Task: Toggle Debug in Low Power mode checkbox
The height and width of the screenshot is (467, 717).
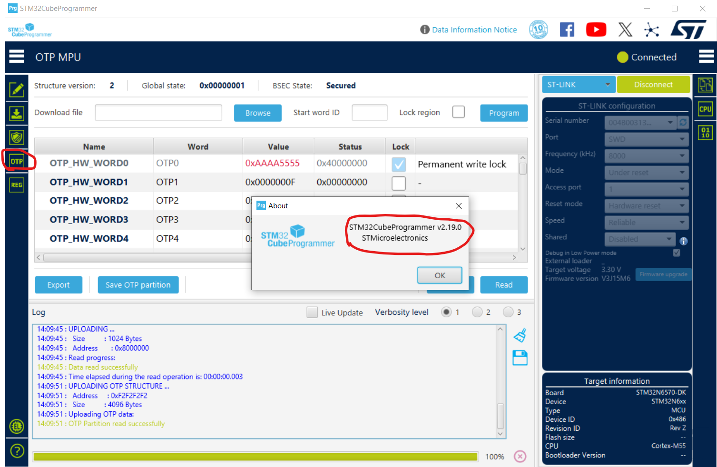Action: [677, 253]
